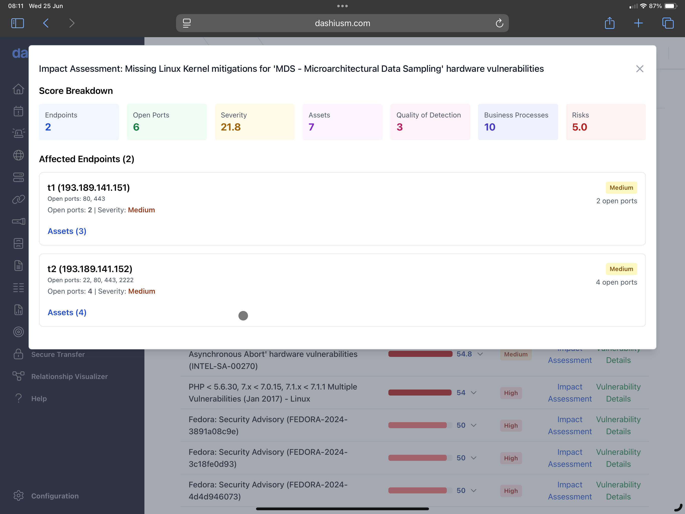The height and width of the screenshot is (514, 685).
Task: Select the Risks 5.0 score card
Action: [606, 122]
